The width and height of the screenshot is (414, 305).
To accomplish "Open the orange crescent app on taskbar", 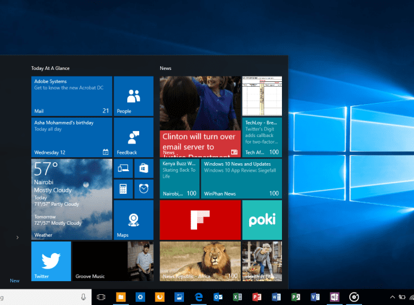I will coord(160,297).
